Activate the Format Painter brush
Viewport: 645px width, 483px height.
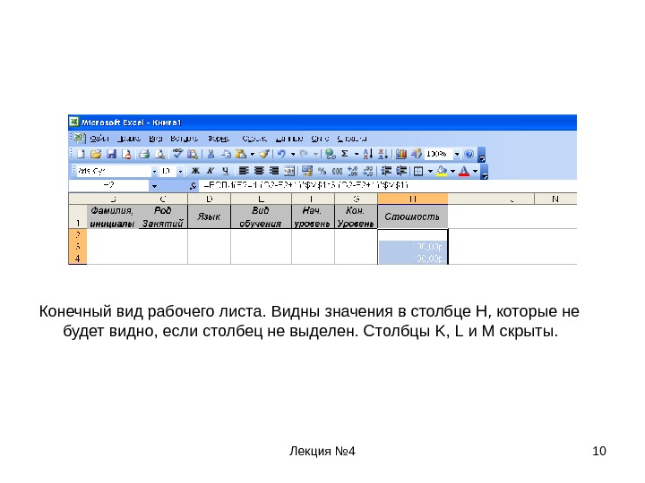pyautogui.click(x=264, y=155)
